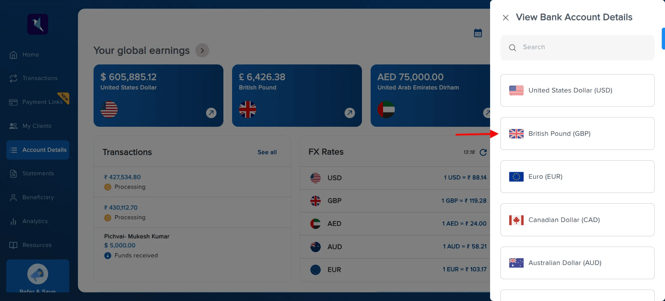Image resolution: width=665 pixels, height=301 pixels.
Task: Click the calendar icon above earnings
Action: (478, 33)
